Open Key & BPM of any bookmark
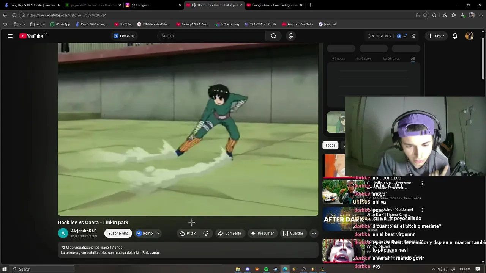486x273 pixels. pyautogui.click(x=92, y=24)
